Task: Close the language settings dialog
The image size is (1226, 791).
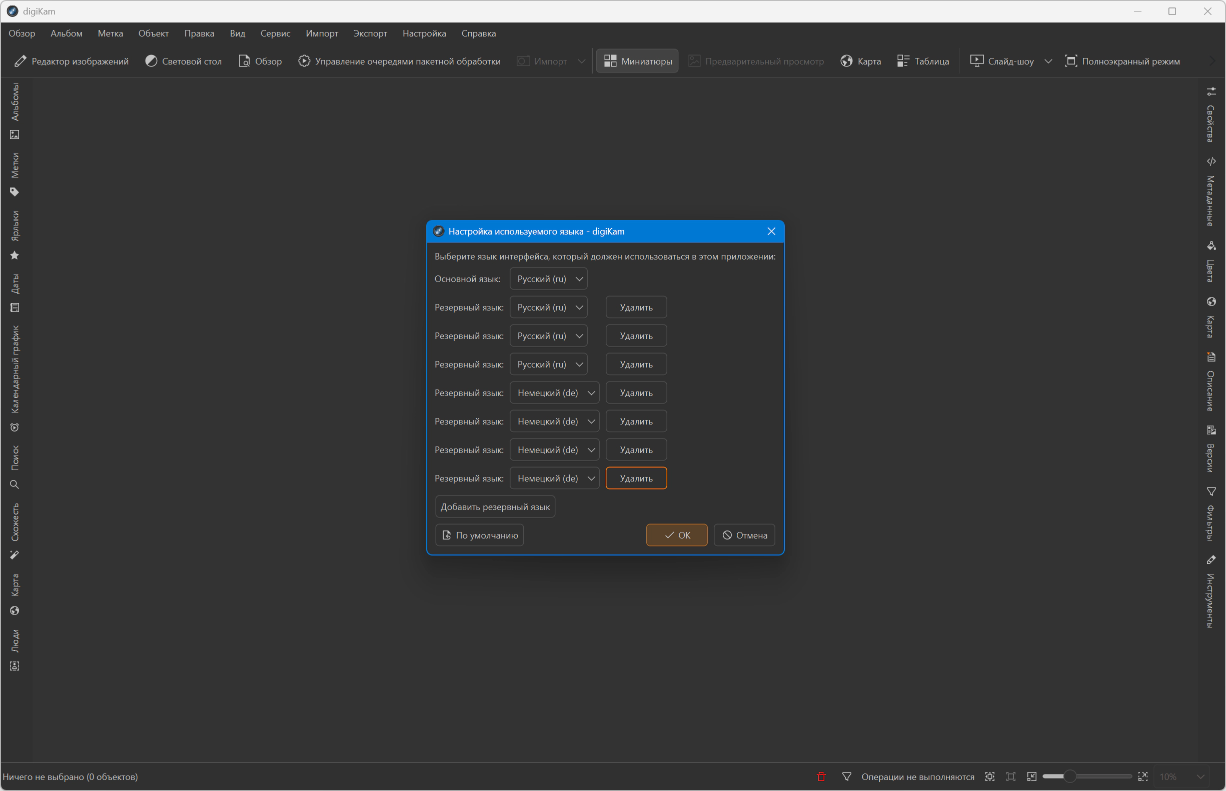Action: (771, 231)
